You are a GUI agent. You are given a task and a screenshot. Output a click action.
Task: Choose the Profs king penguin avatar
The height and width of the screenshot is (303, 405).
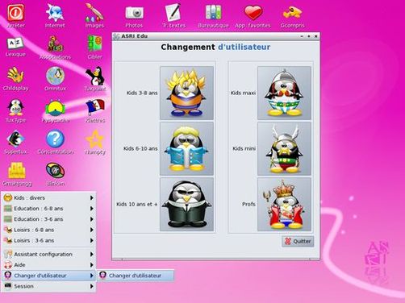284,204
